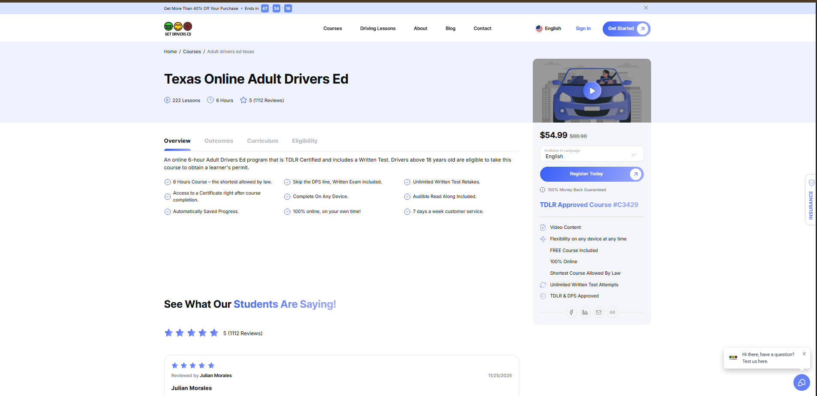The height and width of the screenshot is (396, 817).
Task: Click check icon next to 100% online
Action: pos(287,212)
